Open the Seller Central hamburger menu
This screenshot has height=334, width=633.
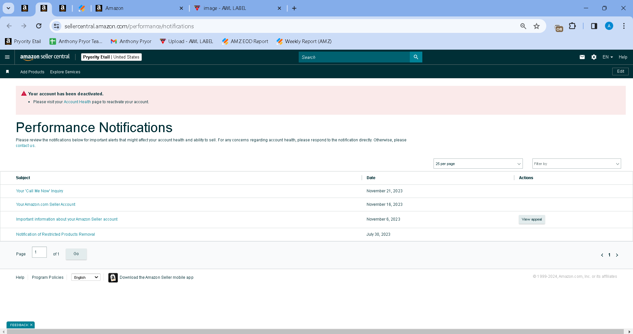coord(7,57)
